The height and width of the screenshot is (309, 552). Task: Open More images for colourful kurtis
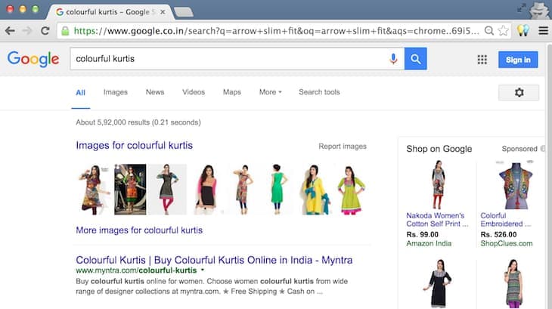point(139,230)
